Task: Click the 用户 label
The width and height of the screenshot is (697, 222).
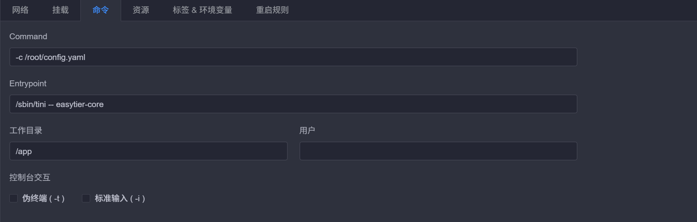Action: pos(307,131)
